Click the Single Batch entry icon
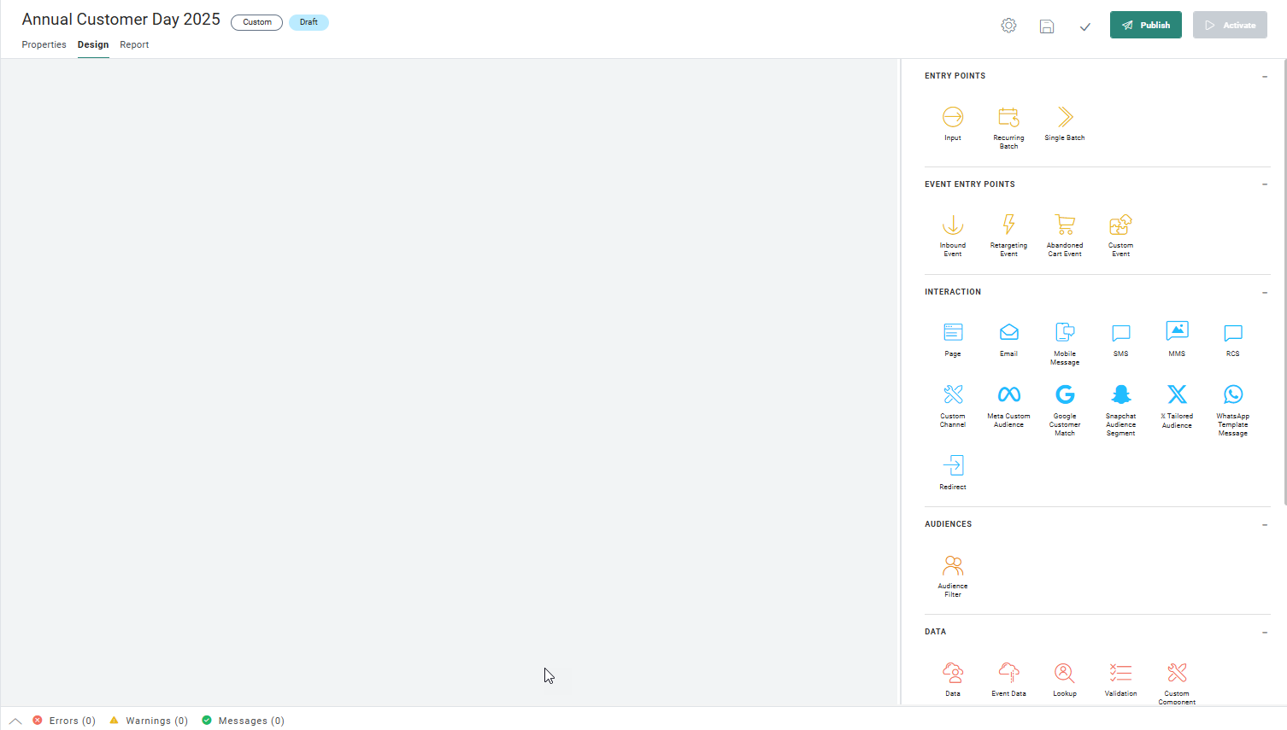 [1064, 118]
